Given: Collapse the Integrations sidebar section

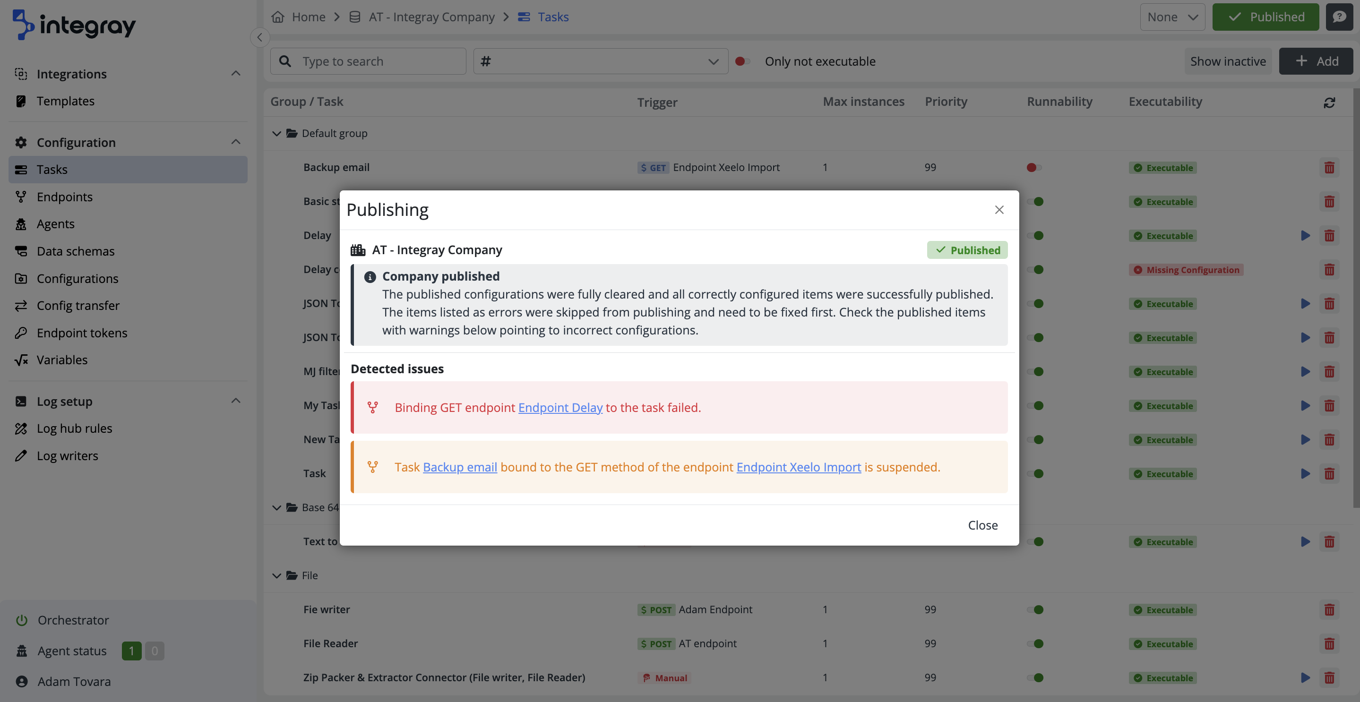Looking at the screenshot, I should (235, 74).
